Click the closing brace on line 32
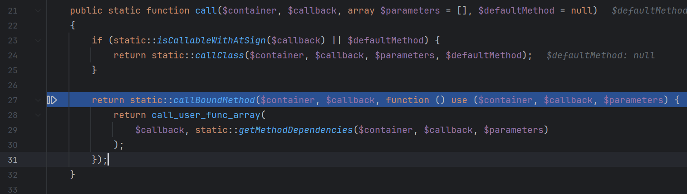The width and height of the screenshot is (687, 194). (73, 175)
